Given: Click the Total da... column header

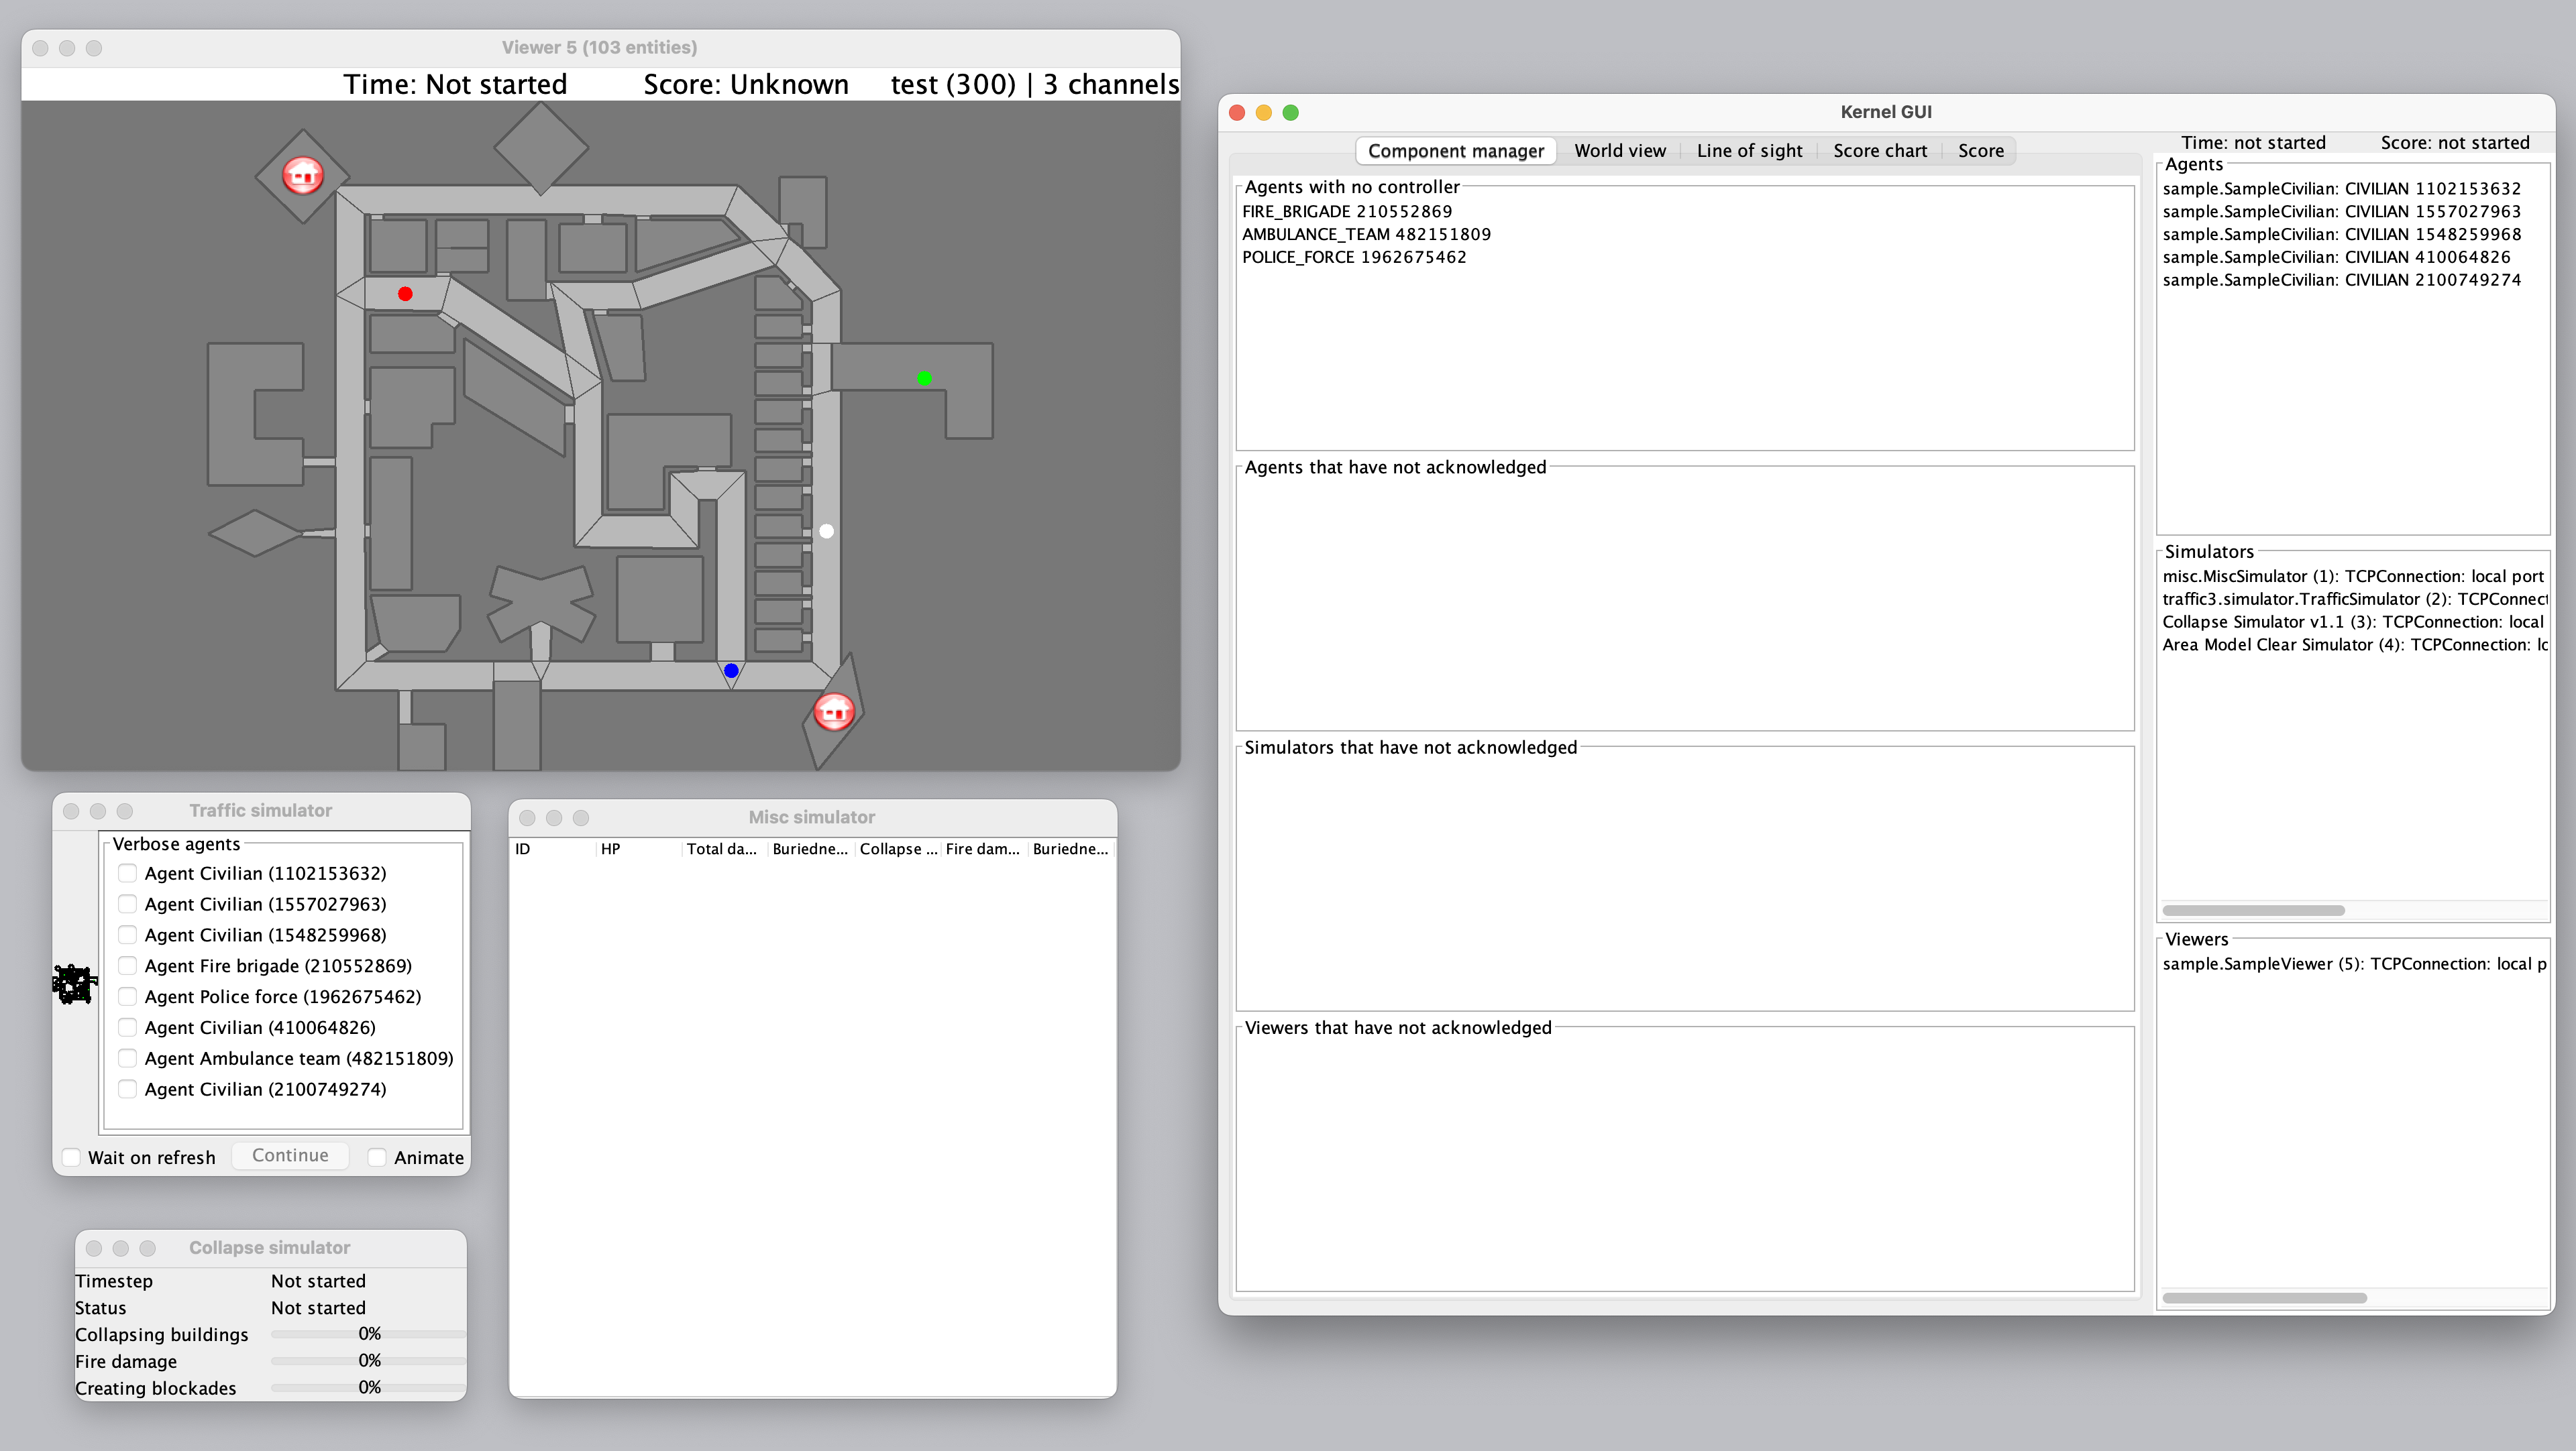Looking at the screenshot, I should pyautogui.click(x=725, y=848).
